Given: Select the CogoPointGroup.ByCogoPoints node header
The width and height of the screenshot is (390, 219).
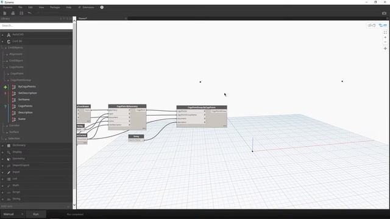Looking at the screenshot, I should 202,107.
